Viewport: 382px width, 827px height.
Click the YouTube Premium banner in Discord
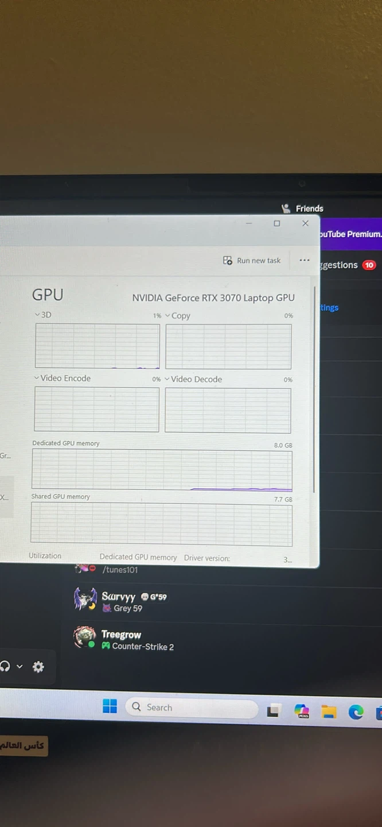(350, 234)
